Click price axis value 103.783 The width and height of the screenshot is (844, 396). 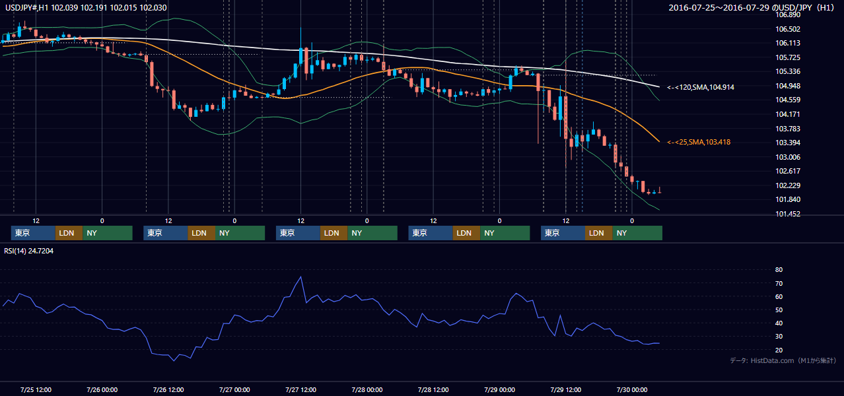point(789,129)
